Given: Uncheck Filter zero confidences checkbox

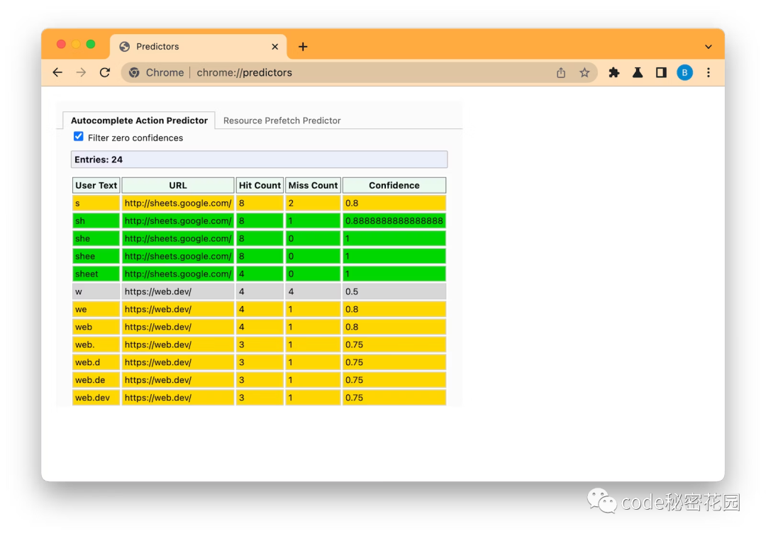Looking at the screenshot, I should tap(79, 137).
